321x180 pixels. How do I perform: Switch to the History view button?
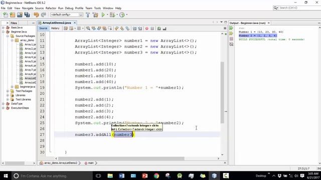pyautogui.click(x=55, y=28)
